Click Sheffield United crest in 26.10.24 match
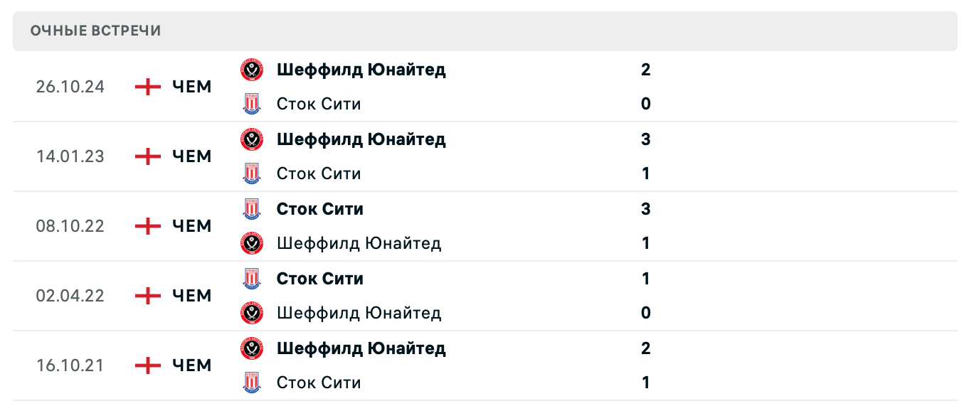The image size is (969, 411). [x=252, y=70]
